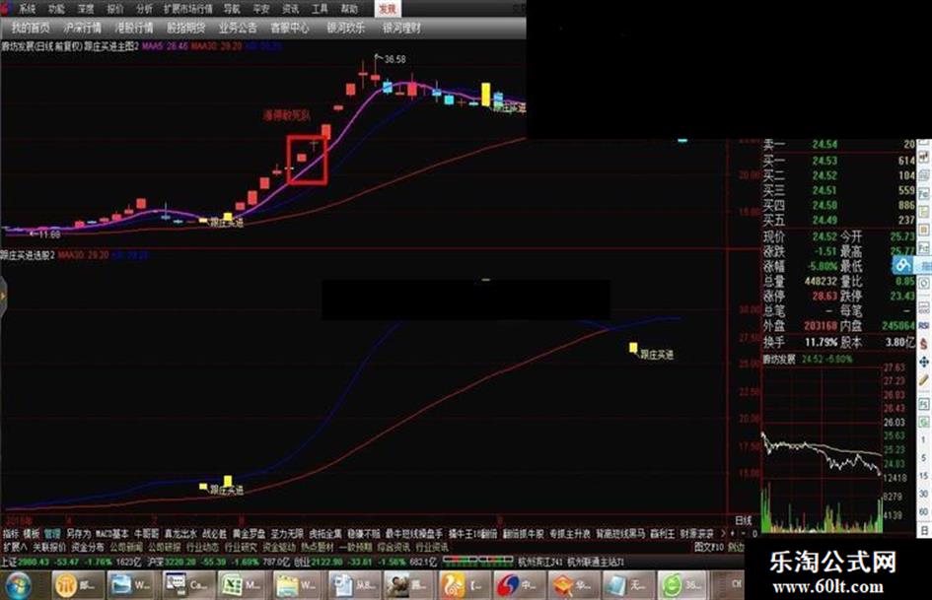Viewport: 932px width, 600px height.
Task: Go to 我的首页 page
Action: tap(31, 28)
